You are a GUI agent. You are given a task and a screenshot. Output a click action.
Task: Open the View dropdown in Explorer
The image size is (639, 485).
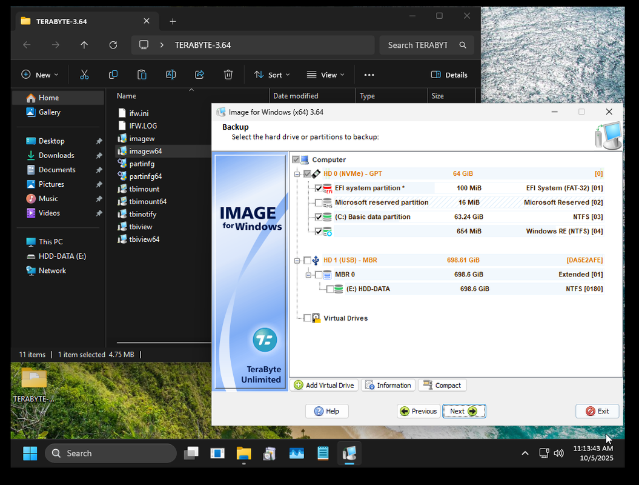click(x=326, y=75)
